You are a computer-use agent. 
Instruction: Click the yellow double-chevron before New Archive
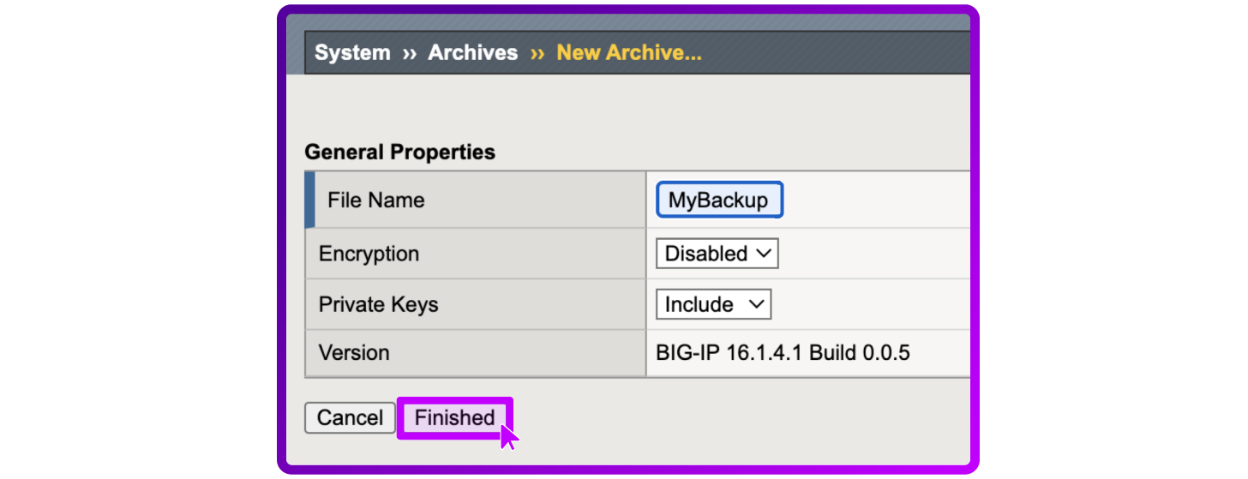pos(537,53)
